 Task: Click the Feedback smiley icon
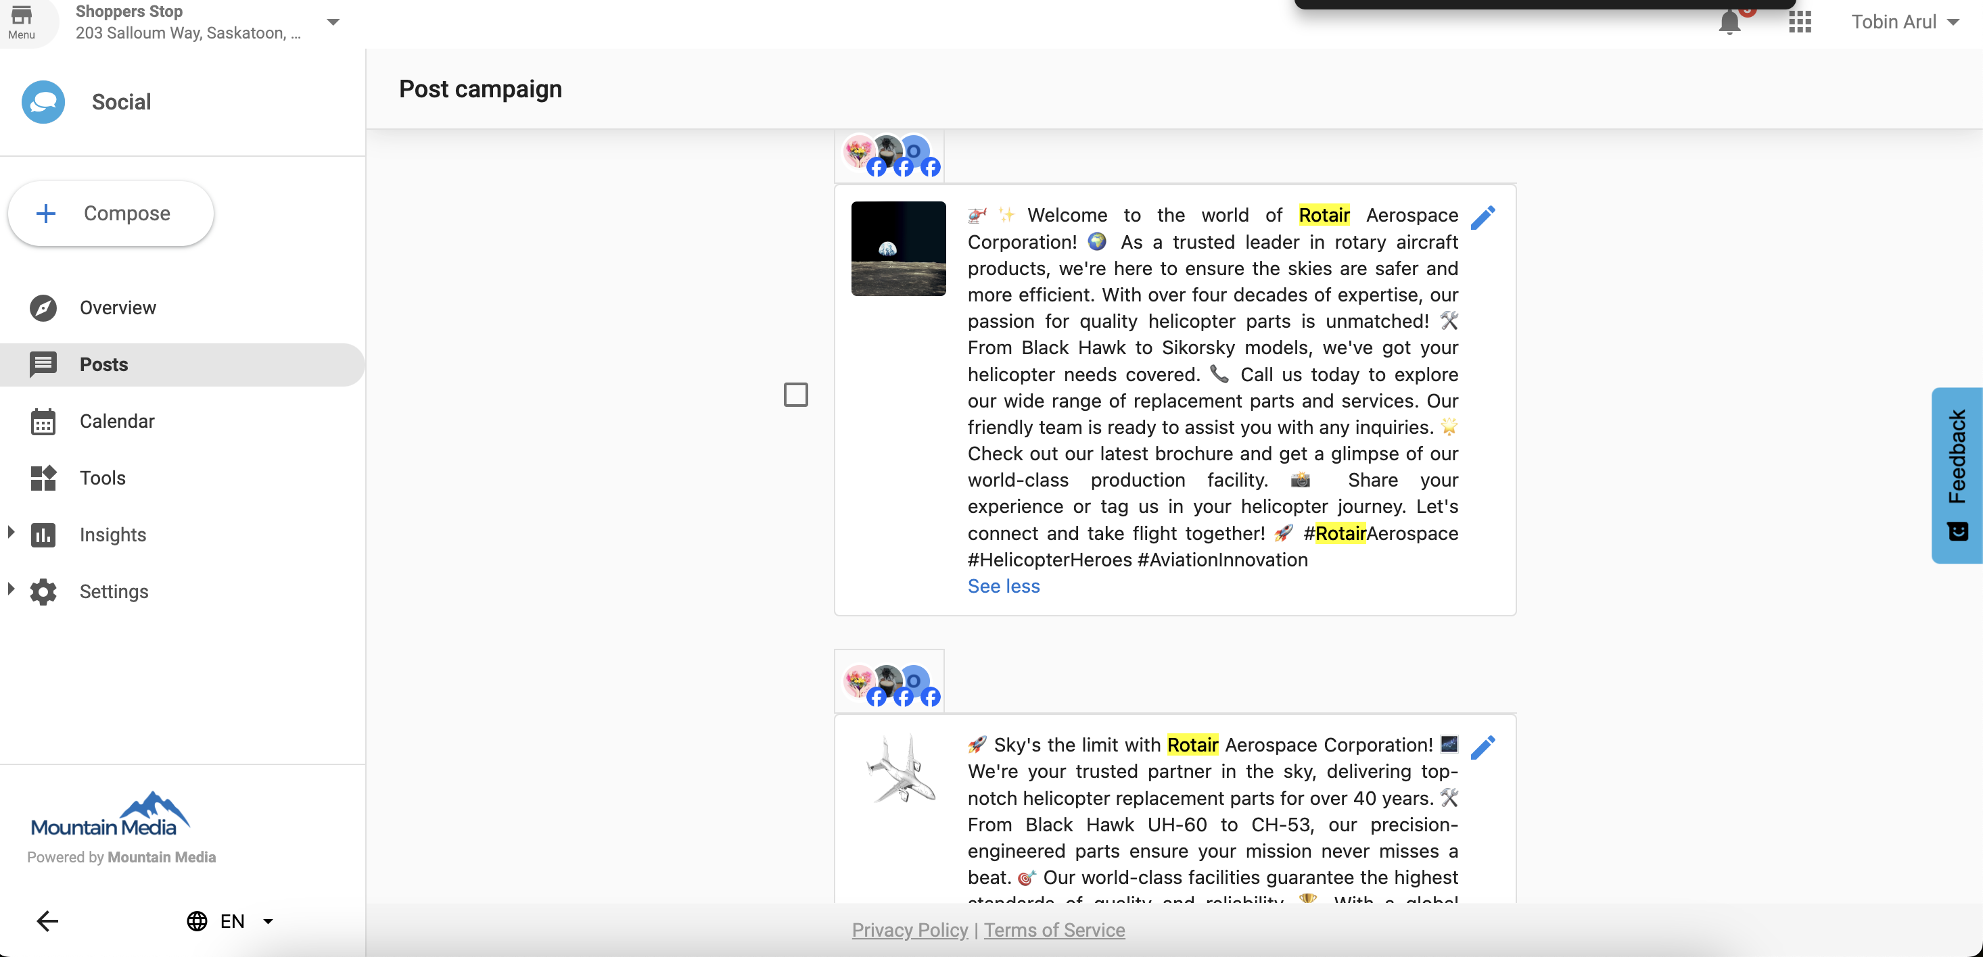[1957, 532]
